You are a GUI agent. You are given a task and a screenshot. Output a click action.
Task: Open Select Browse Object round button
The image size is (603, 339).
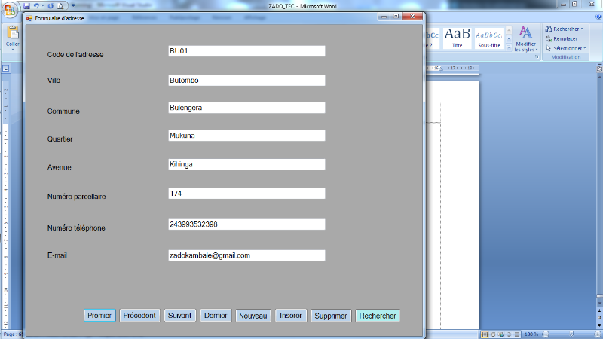coord(599,318)
